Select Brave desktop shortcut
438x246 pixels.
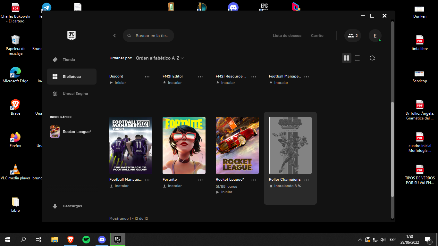[15, 107]
